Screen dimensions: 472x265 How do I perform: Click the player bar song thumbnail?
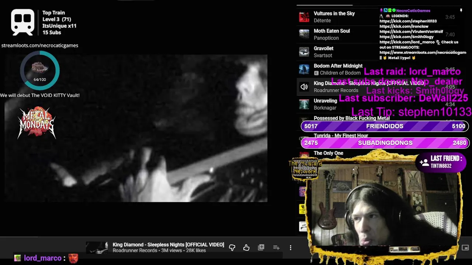point(97,248)
